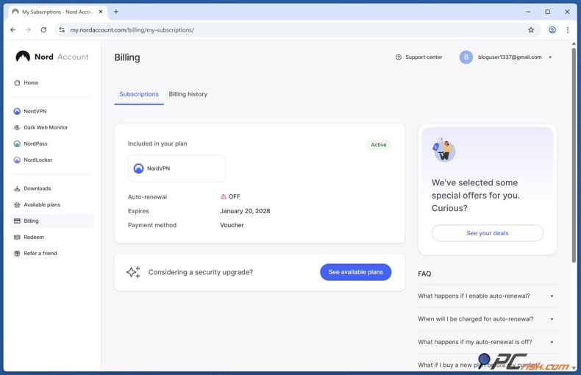Click the site information icon in address bar
581x375 pixels.
pyautogui.click(x=62, y=30)
